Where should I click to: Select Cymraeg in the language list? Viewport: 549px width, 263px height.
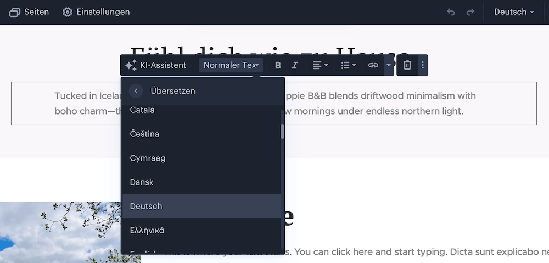(x=201, y=158)
